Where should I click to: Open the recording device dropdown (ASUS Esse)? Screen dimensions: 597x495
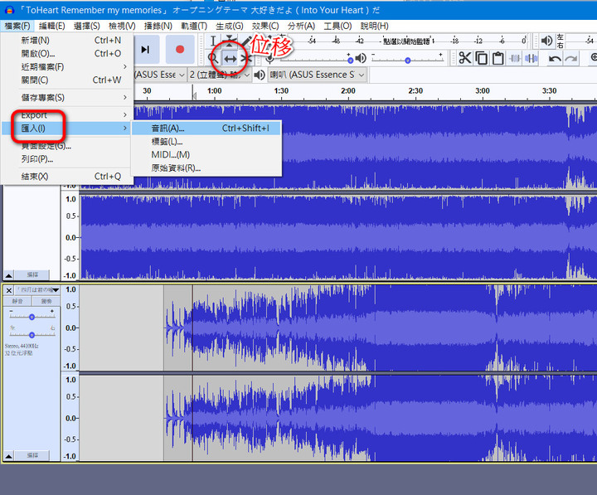point(158,75)
